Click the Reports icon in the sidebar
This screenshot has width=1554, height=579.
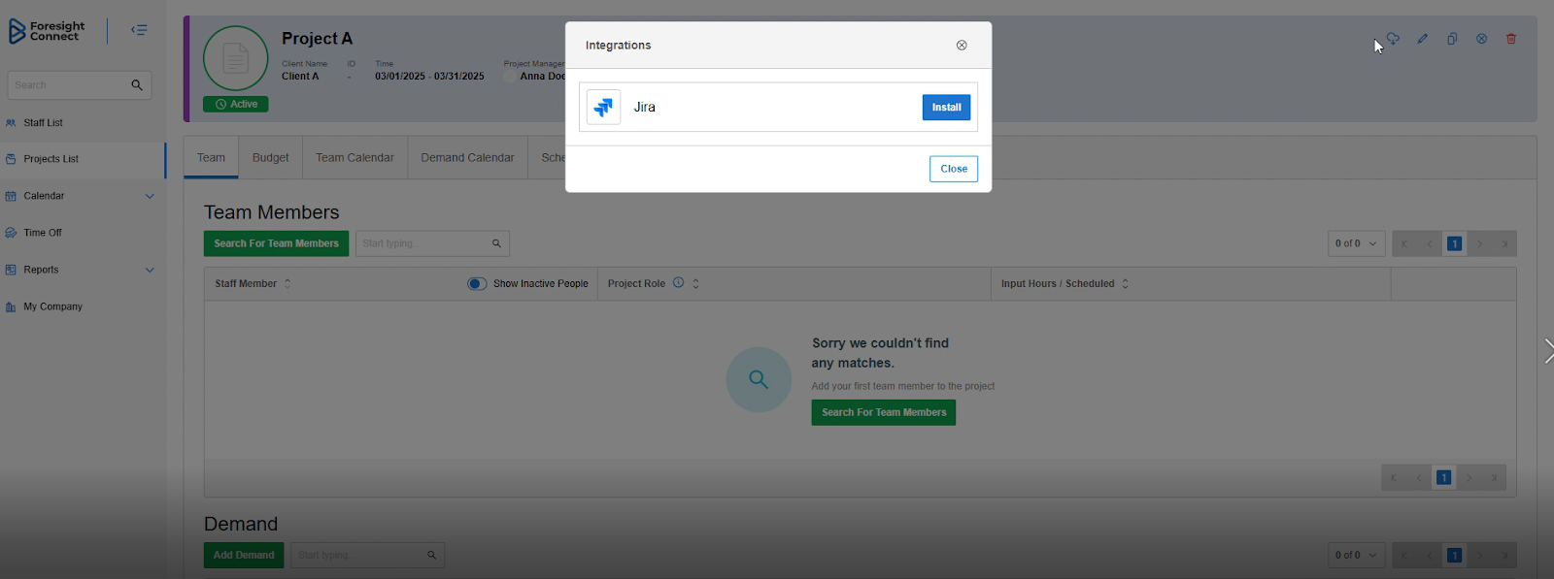[x=11, y=270]
